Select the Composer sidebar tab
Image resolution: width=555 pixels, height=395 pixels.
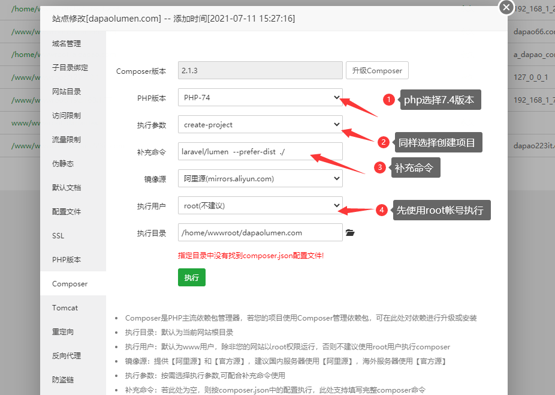[x=73, y=284]
